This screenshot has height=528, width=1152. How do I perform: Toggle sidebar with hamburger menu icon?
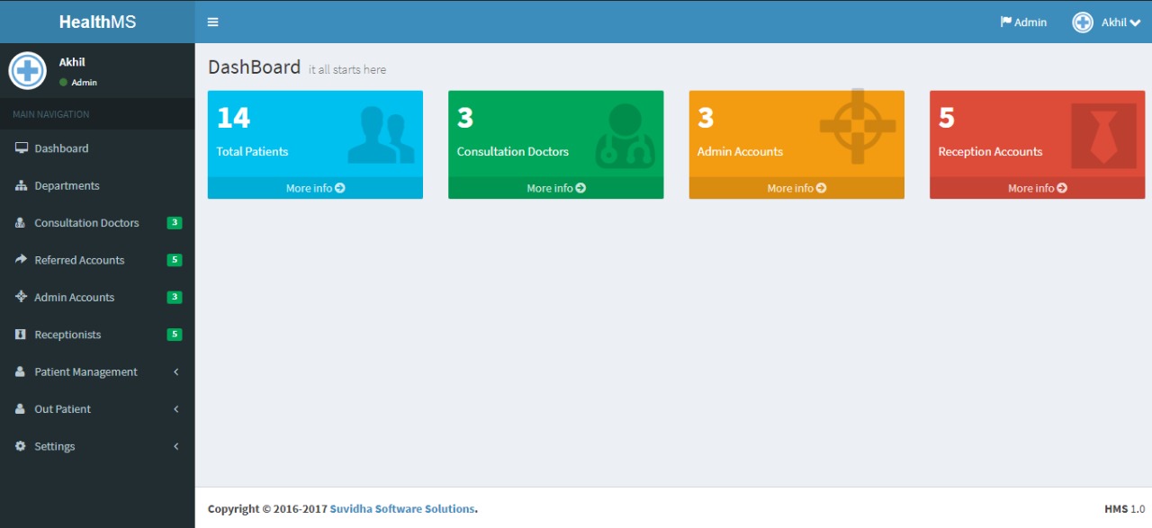click(212, 22)
